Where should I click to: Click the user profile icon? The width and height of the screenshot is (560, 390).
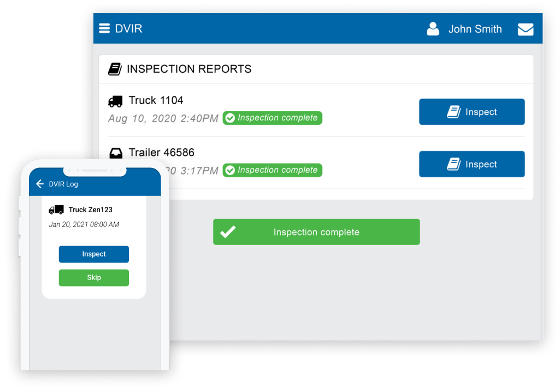[x=433, y=28]
